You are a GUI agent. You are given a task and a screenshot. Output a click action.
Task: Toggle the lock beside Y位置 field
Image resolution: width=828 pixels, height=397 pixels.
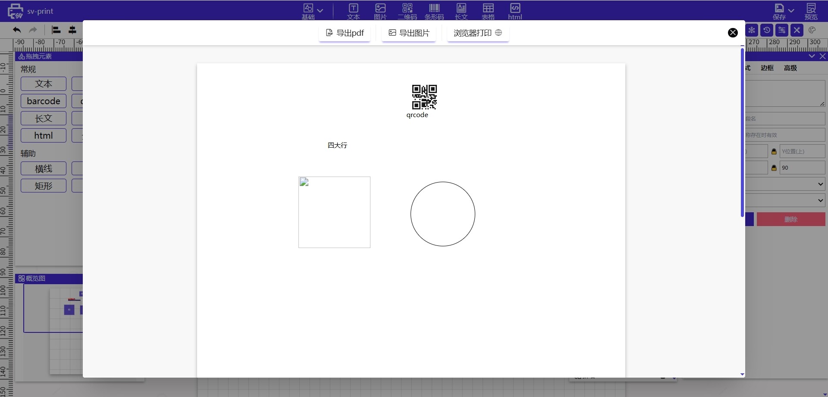point(774,152)
